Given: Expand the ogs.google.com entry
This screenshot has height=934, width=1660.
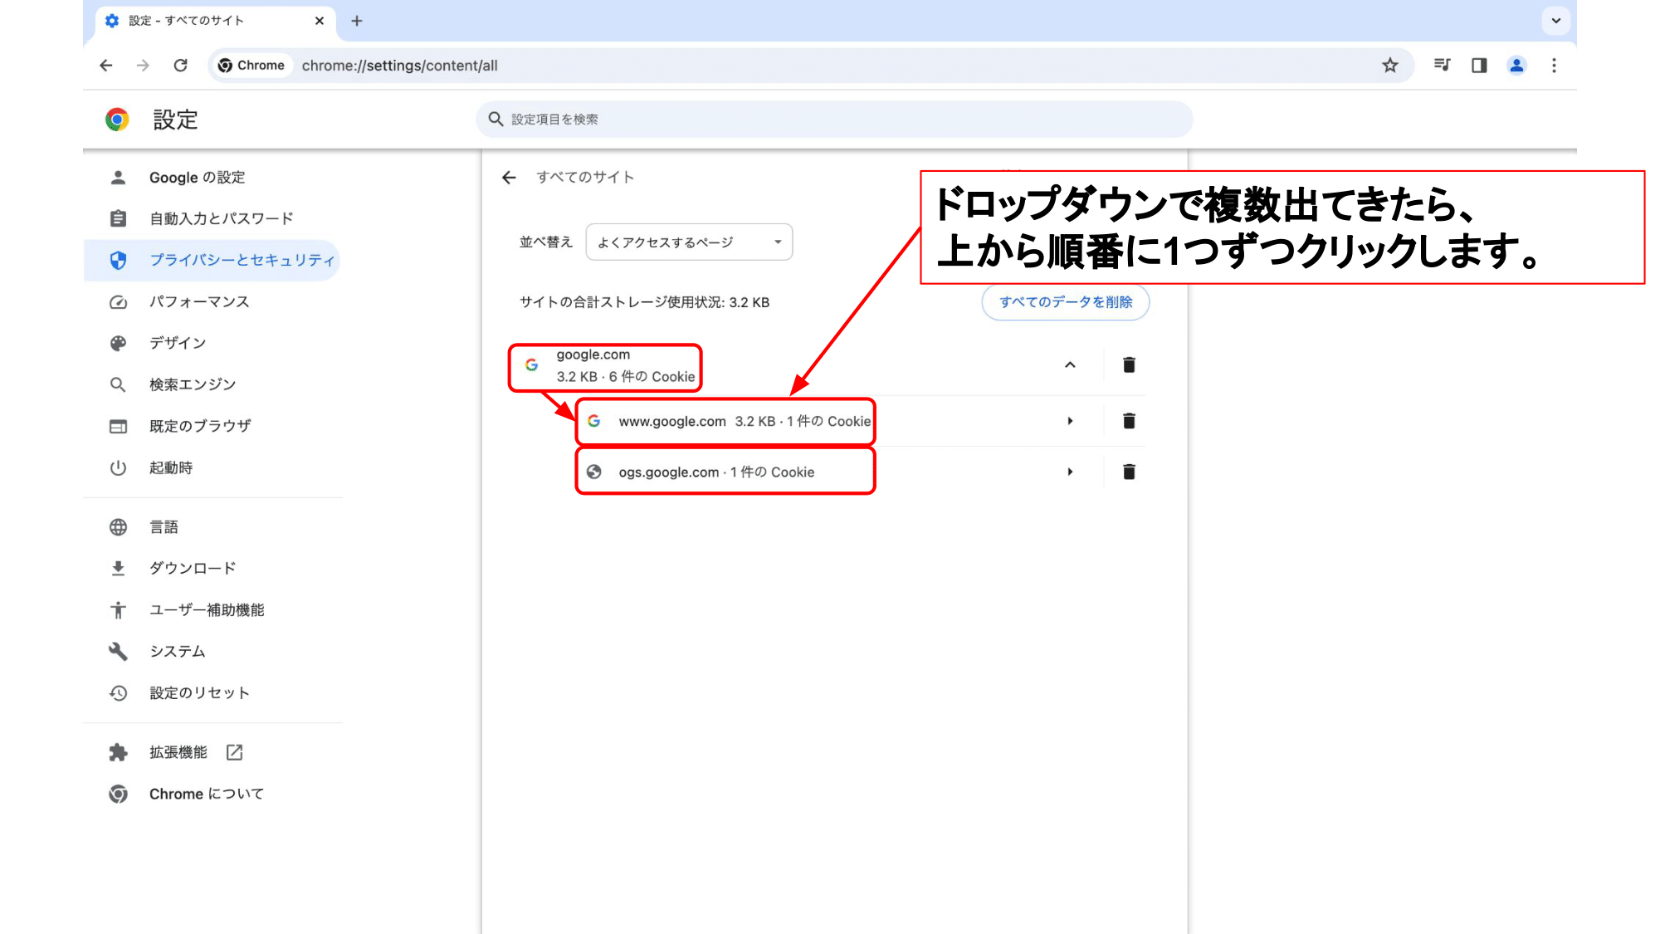Looking at the screenshot, I should pyautogui.click(x=1071, y=471).
